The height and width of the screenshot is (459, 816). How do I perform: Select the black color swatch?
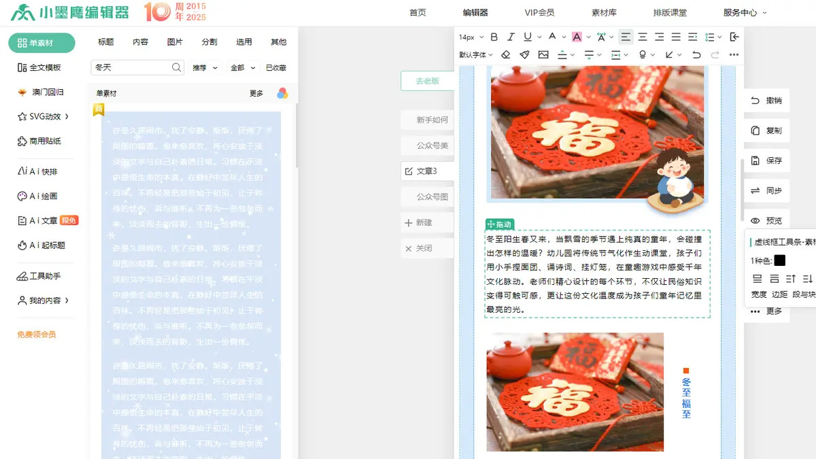click(779, 258)
